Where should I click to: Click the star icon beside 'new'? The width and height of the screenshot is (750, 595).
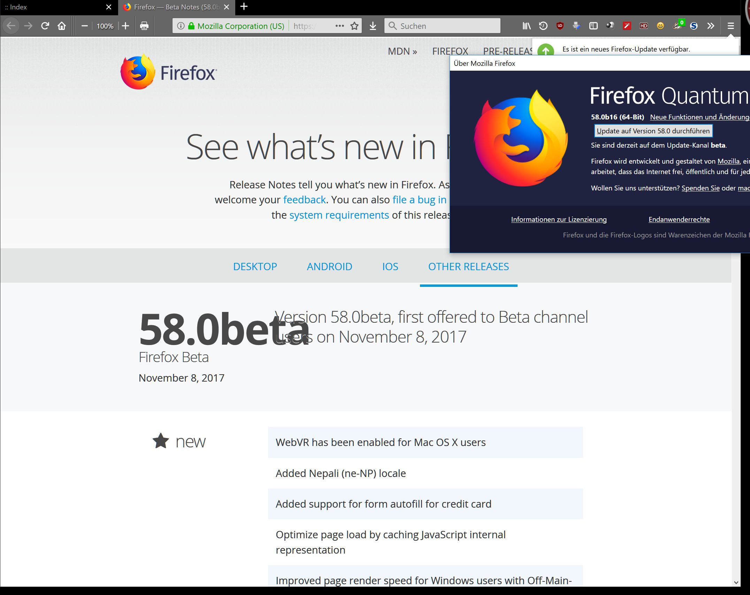161,441
